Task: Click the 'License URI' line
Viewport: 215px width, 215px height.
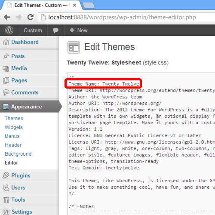Action: [x=141, y=142]
